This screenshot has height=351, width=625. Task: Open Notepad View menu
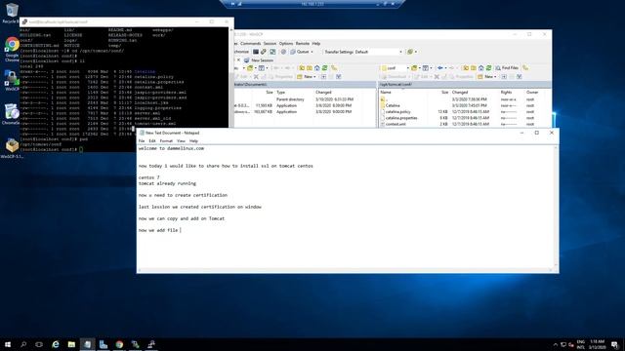(x=181, y=140)
